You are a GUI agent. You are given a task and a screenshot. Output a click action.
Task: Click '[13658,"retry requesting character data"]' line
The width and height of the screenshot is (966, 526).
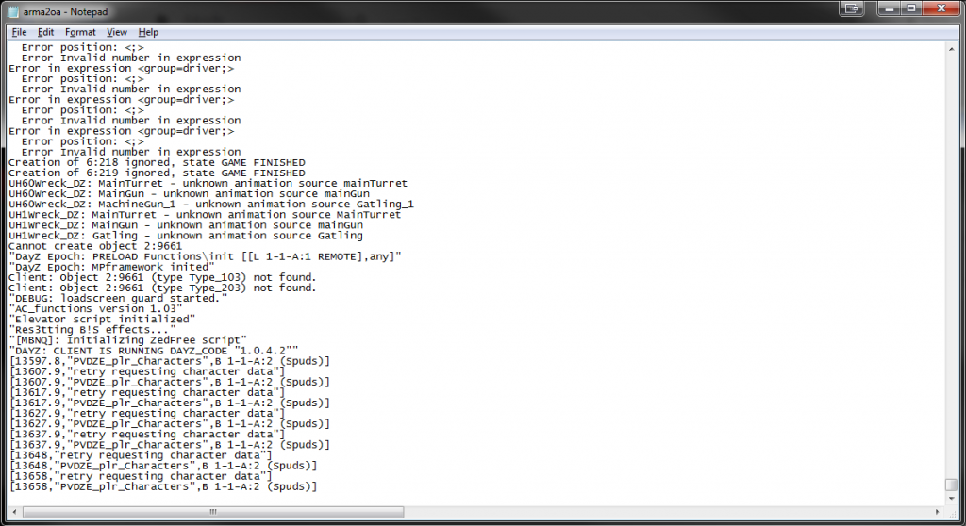click(x=141, y=477)
